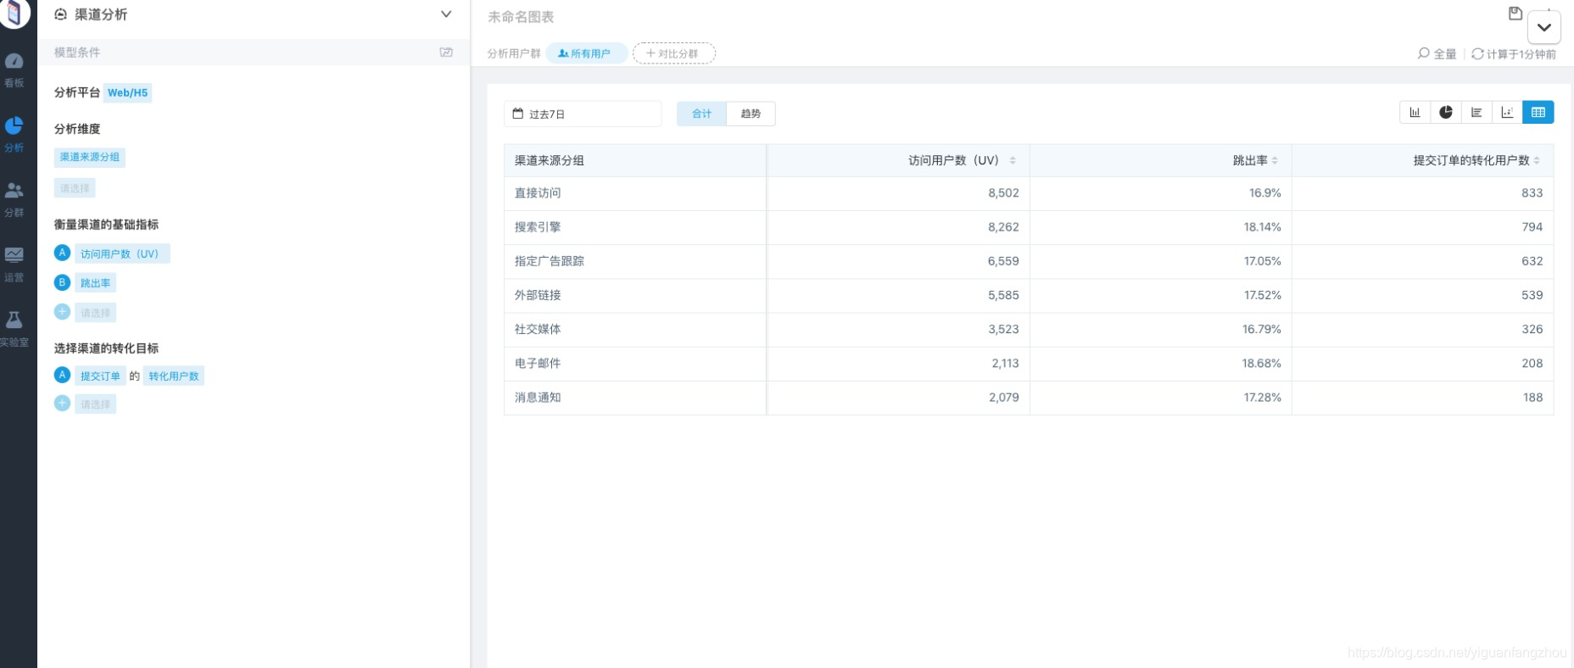Click the 未命名图表 chart title field

[x=521, y=17]
